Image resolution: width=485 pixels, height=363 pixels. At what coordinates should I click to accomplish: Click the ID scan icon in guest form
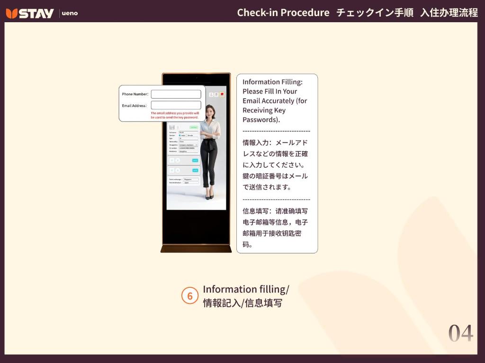pyautogui.click(x=172, y=127)
